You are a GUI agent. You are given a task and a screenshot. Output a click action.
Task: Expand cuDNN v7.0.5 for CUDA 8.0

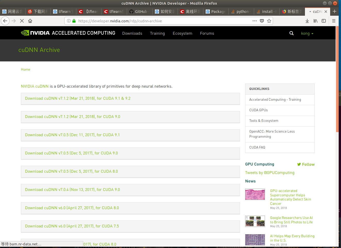pos(130,172)
